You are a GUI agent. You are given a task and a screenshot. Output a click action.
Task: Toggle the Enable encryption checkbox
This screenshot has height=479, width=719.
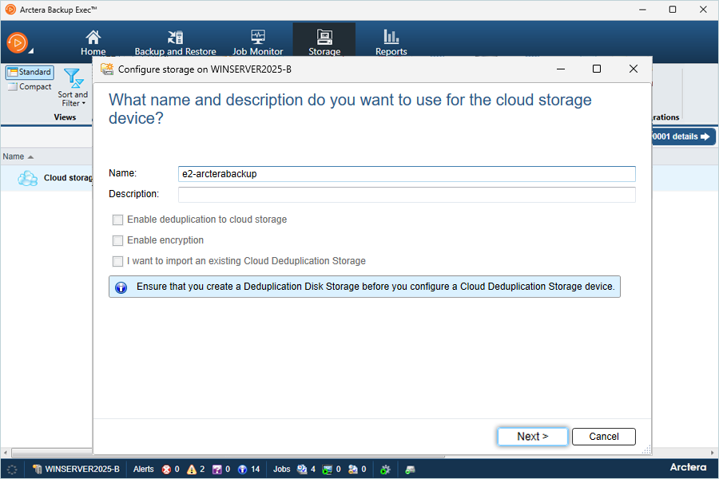coord(118,240)
